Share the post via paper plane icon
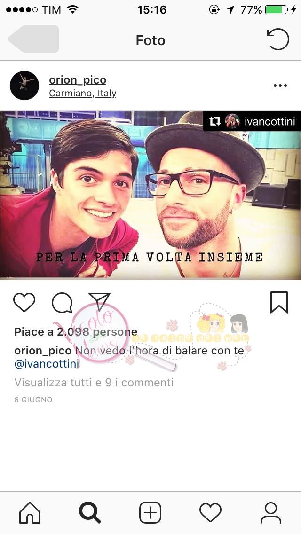 point(99,301)
